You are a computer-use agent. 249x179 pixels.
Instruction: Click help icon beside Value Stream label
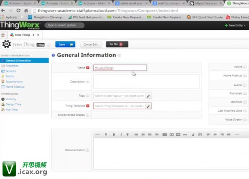[x=245, y=119]
